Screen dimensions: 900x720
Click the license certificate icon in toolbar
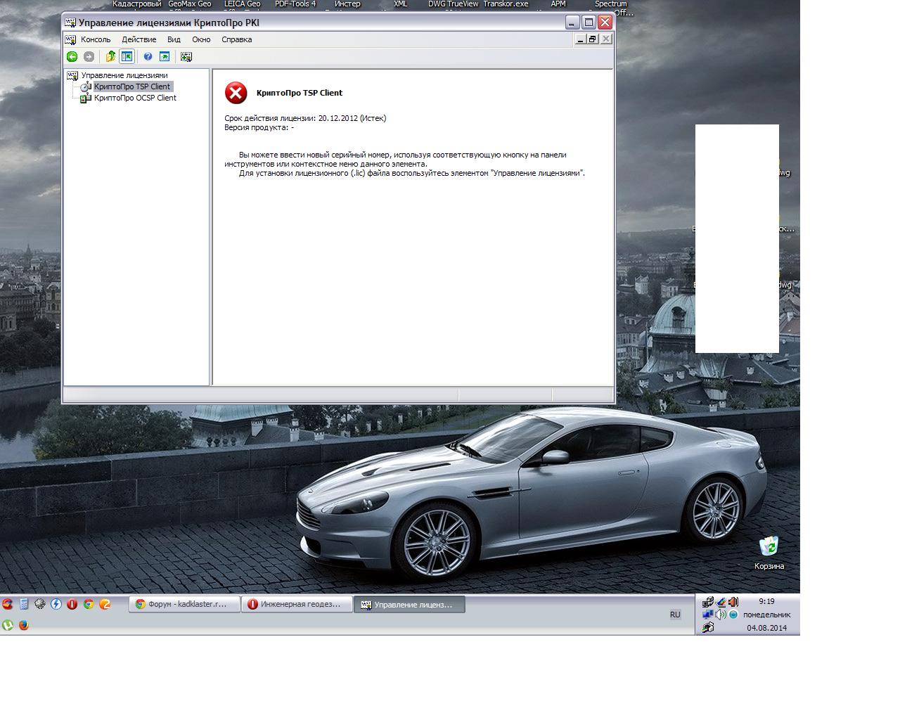pyautogui.click(x=186, y=57)
